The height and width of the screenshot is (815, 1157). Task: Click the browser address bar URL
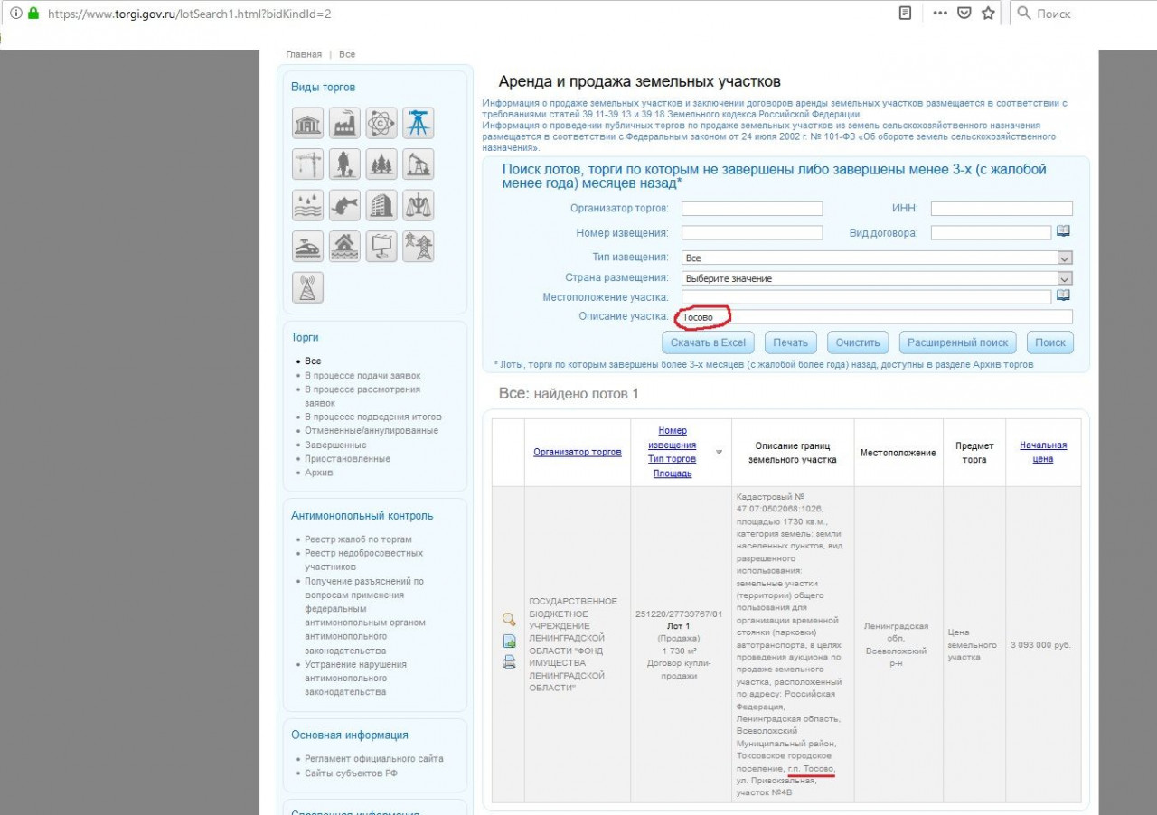[x=189, y=14]
